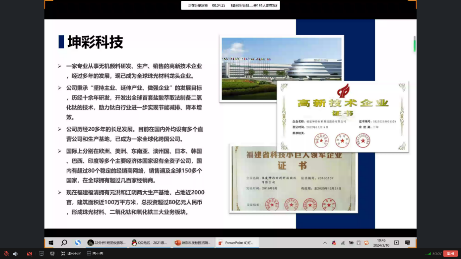461x259 pixels.
Task: Open the chat message icon
Action: 52,254
